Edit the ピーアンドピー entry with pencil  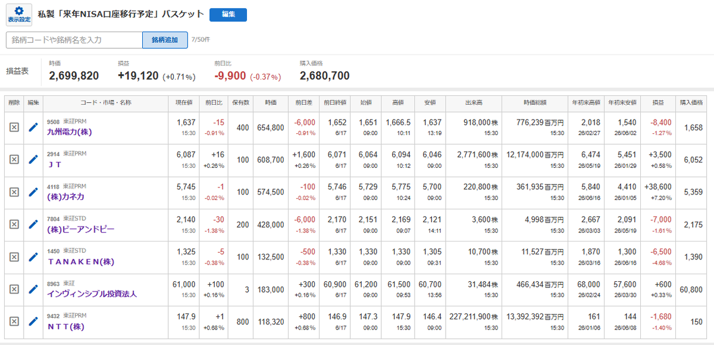(33, 224)
